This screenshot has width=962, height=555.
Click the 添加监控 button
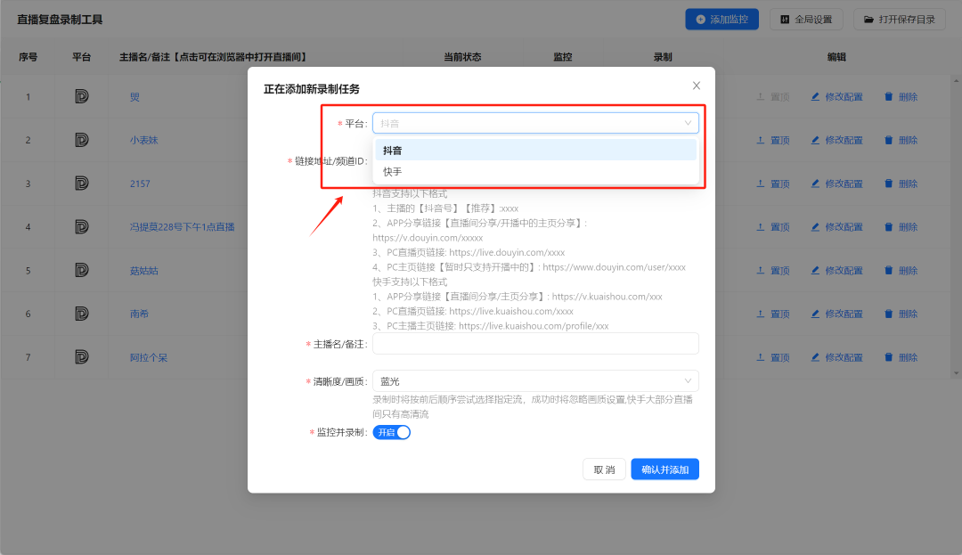click(x=721, y=20)
